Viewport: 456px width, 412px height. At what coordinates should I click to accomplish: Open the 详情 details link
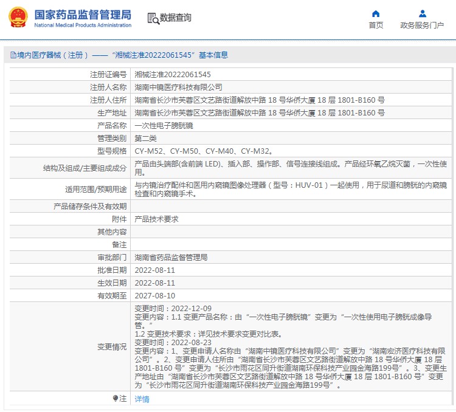tap(142, 399)
